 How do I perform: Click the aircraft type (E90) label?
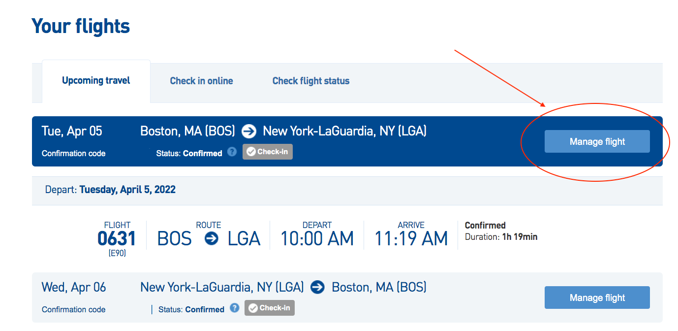click(x=116, y=252)
